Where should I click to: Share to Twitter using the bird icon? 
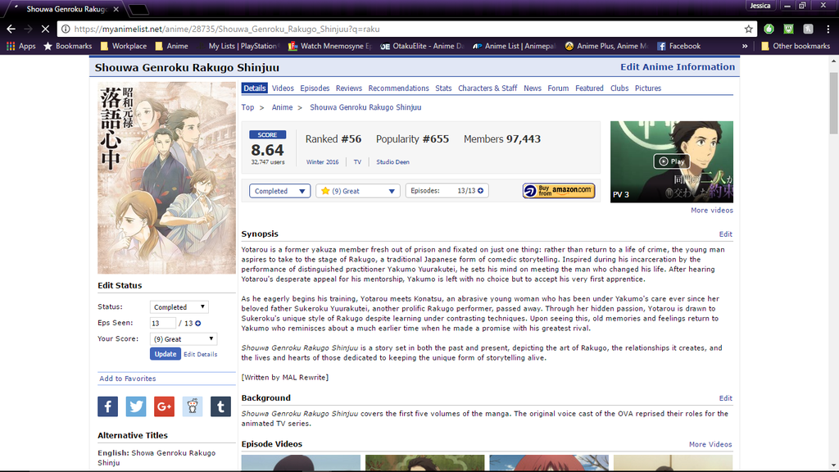tap(136, 406)
